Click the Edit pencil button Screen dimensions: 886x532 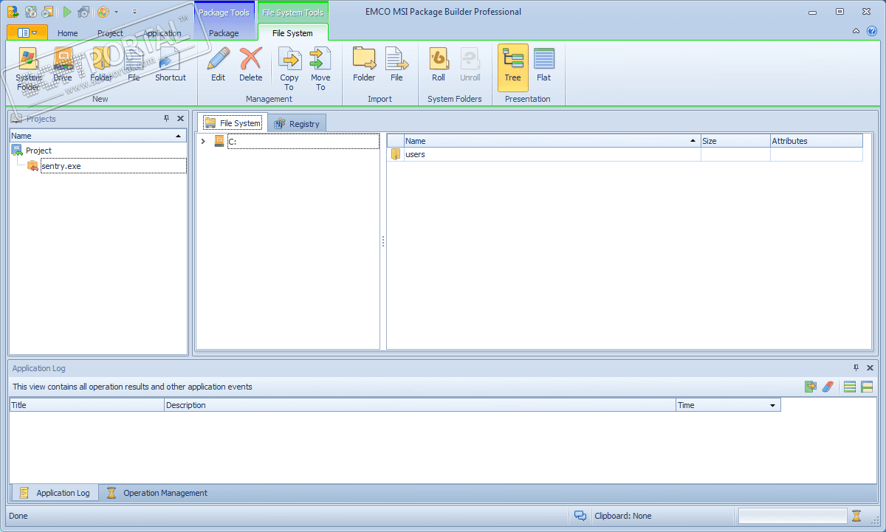coord(219,65)
